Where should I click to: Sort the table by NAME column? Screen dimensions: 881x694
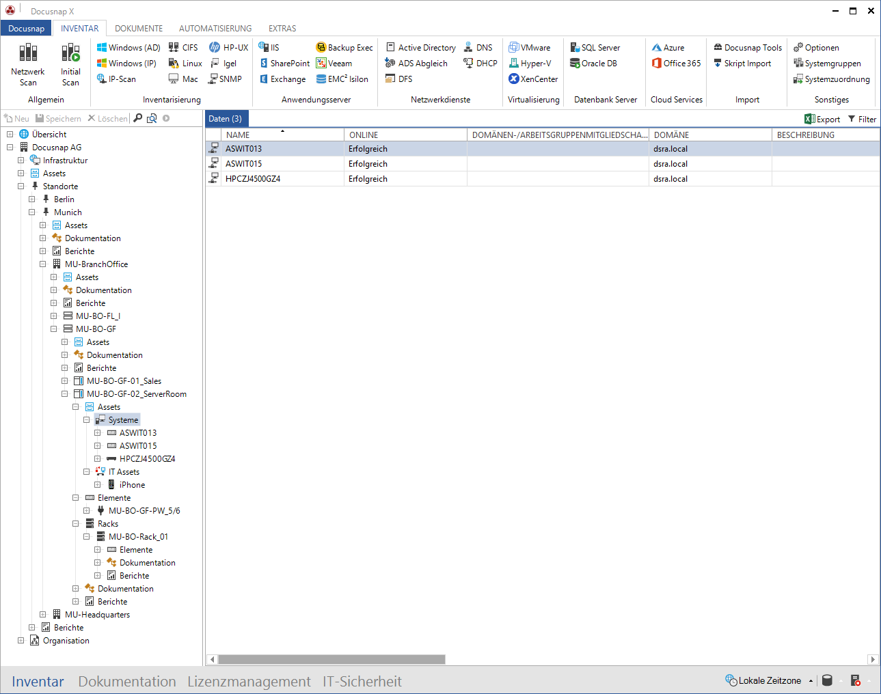point(282,135)
